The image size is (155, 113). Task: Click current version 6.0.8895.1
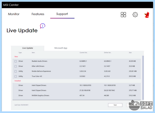pos(83,61)
